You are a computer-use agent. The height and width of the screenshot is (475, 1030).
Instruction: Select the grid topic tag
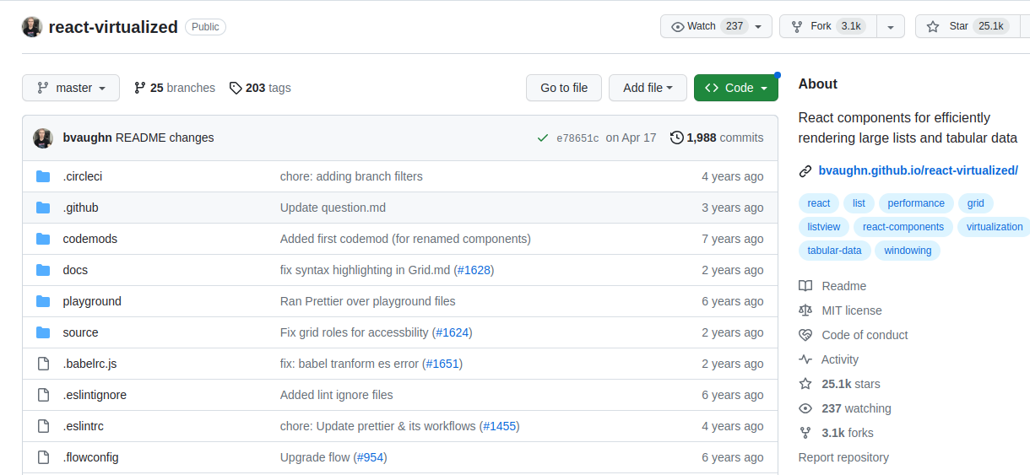click(976, 203)
